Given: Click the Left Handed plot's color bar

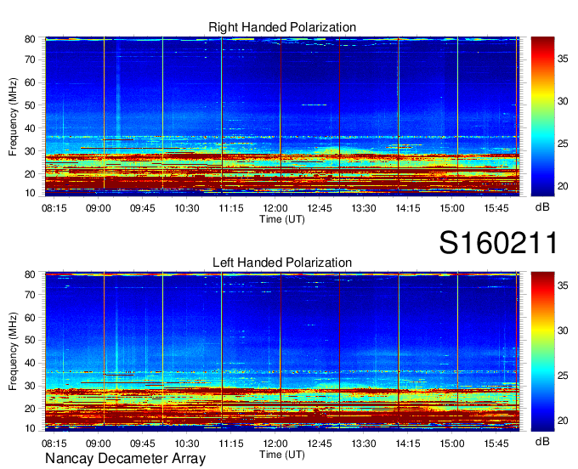Looking at the screenshot, I should [542, 352].
